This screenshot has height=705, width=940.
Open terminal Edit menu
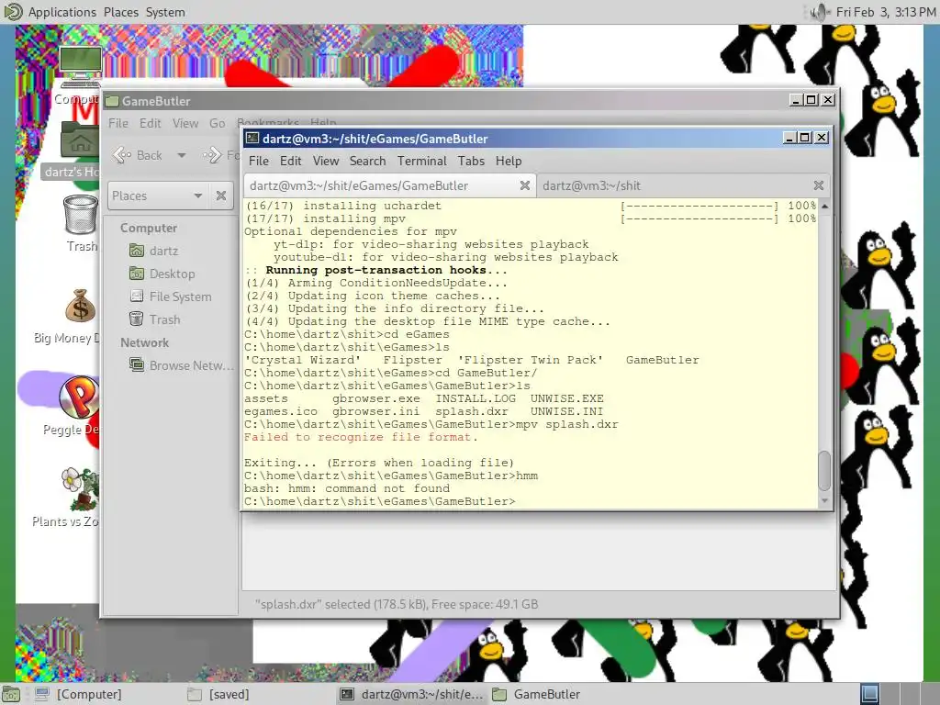pyautogui.click(x=290, y=161)
